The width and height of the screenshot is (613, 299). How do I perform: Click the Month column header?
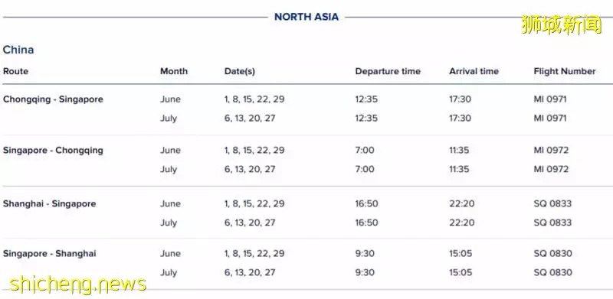tap(174, 71)
